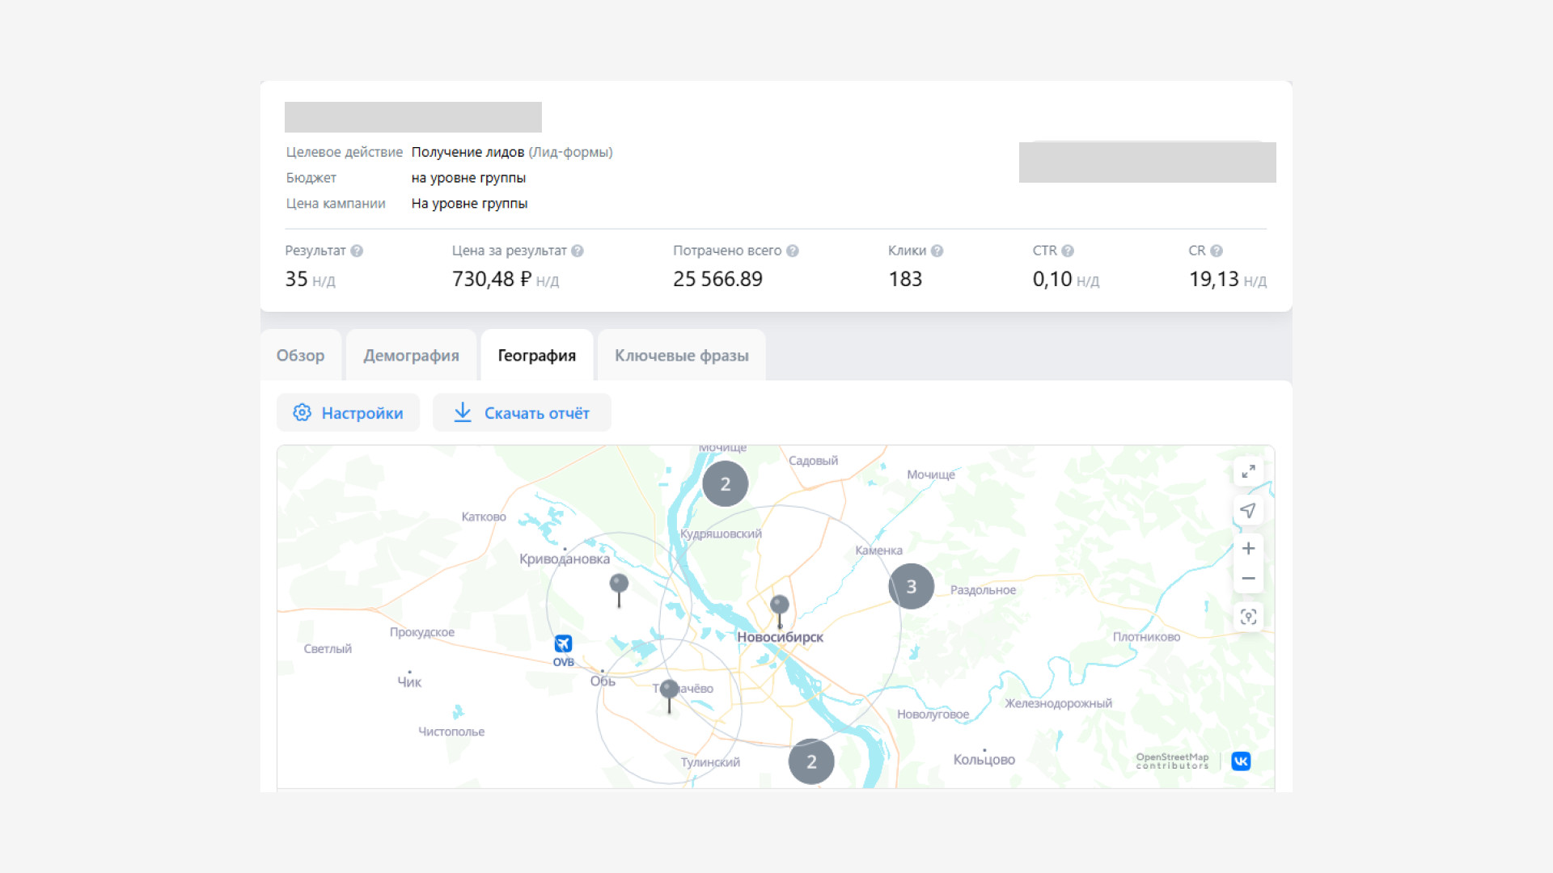Image resolution: width=1553 pixels, height=873 pixels.
Task: Click the VK logo on map
Action: [1241, 761]
